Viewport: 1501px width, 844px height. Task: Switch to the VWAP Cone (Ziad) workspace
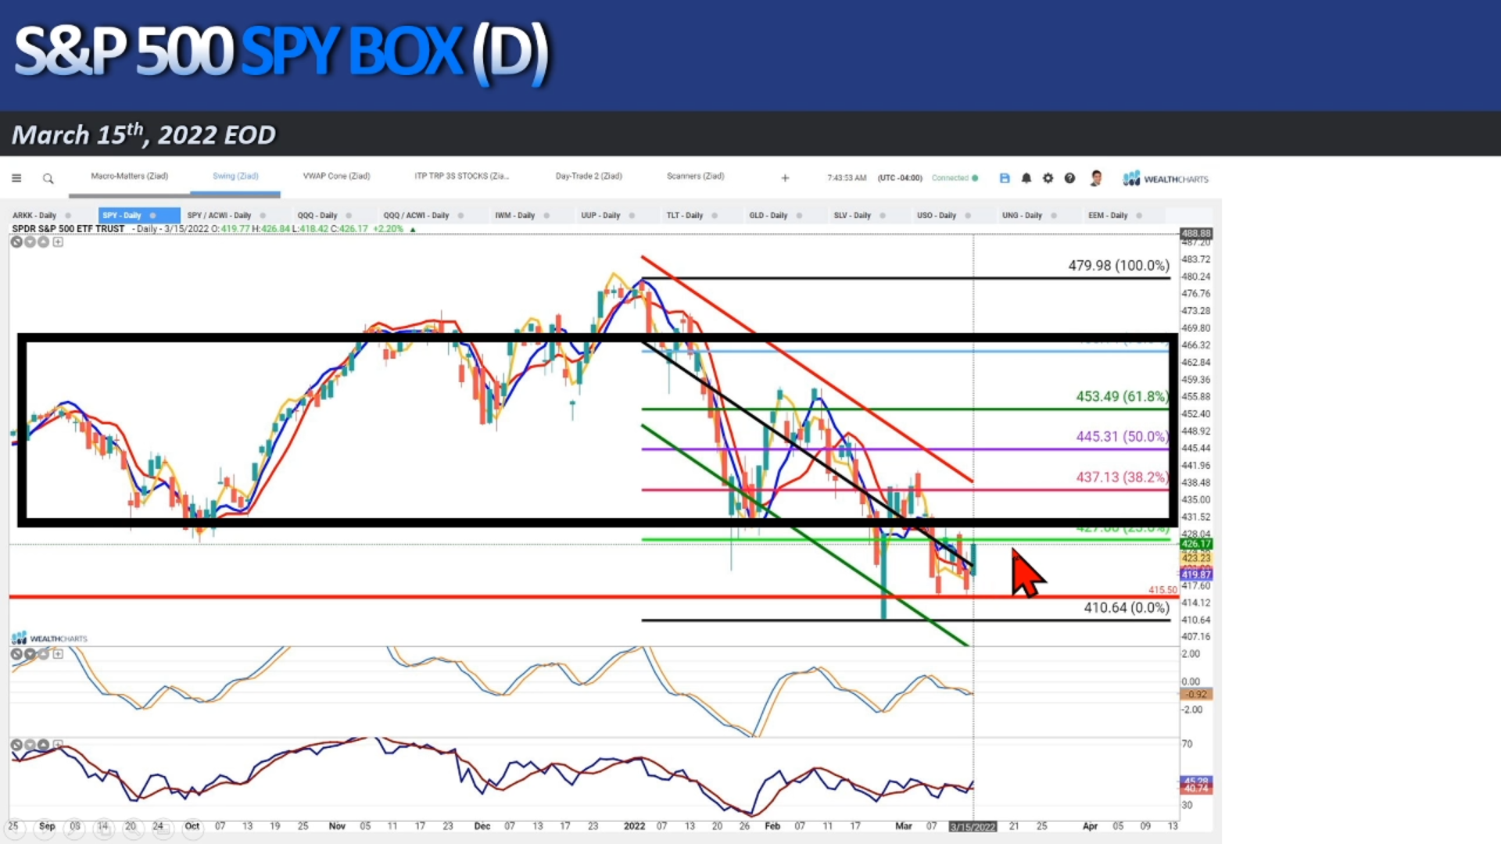coord(336,176)
